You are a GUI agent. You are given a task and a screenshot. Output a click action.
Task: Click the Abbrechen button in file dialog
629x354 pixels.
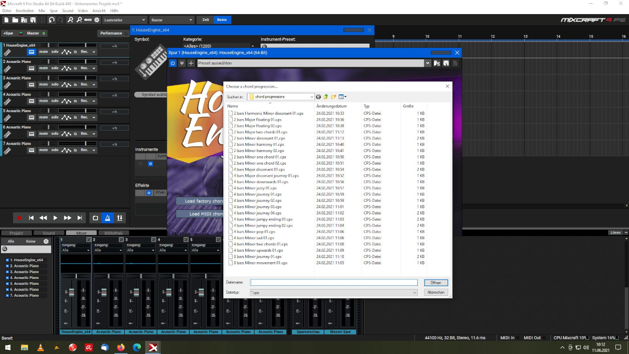(436, 292)
